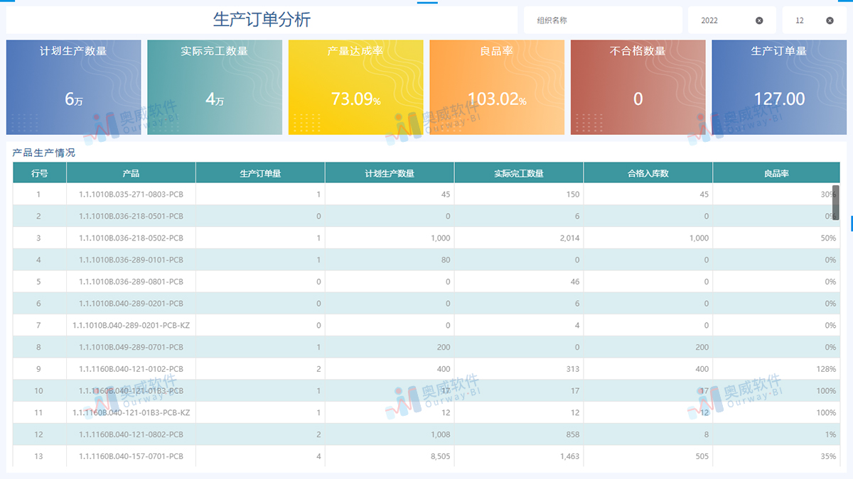Clear the 2022 year filter
Image resolution: width=853 pixels, height=479 pixels.
(760, 20)
